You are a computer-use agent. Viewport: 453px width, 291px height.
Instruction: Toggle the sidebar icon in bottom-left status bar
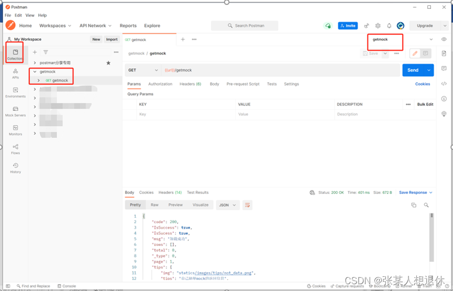tap(8, 286)
